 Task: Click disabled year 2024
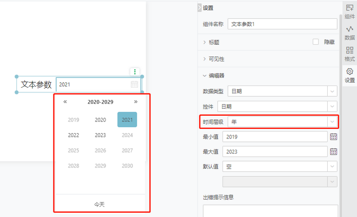pyautogui.click(x=127, y=135)
